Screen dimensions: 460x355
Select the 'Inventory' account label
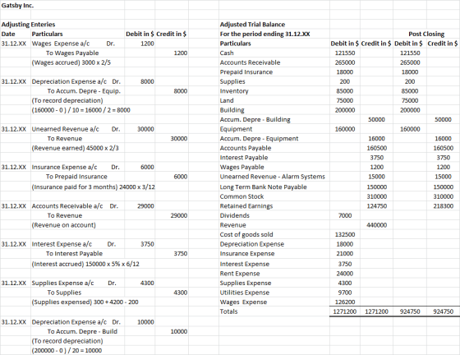[234, 91]
